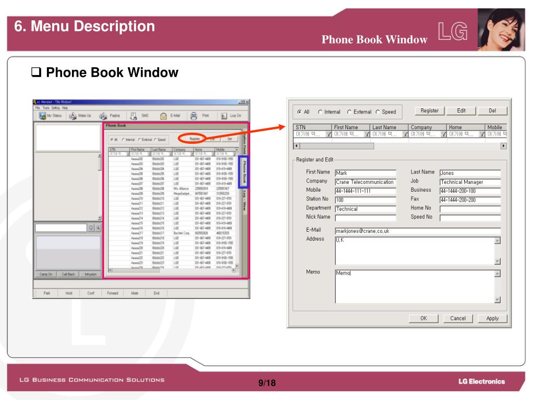Click the Del button in enlarged dialog
The width and height of the screenshot is (534, 400).
(x=492, y=110)
